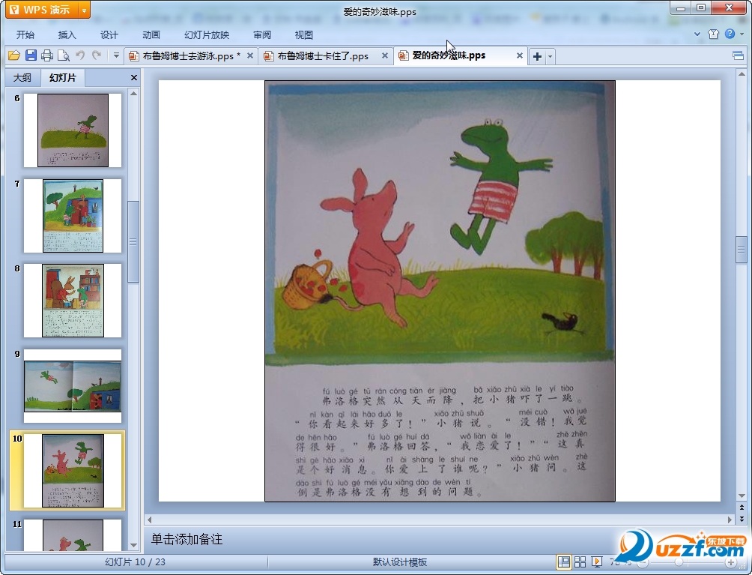The height and width of the screenshot is (575, 752).
Task: Click horizontal scrollbar right arrow
Action: [730, 520]
